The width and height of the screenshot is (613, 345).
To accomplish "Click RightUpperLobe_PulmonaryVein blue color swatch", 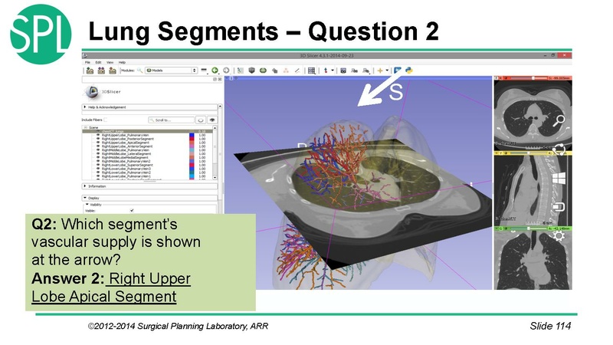I will [192, 135].
